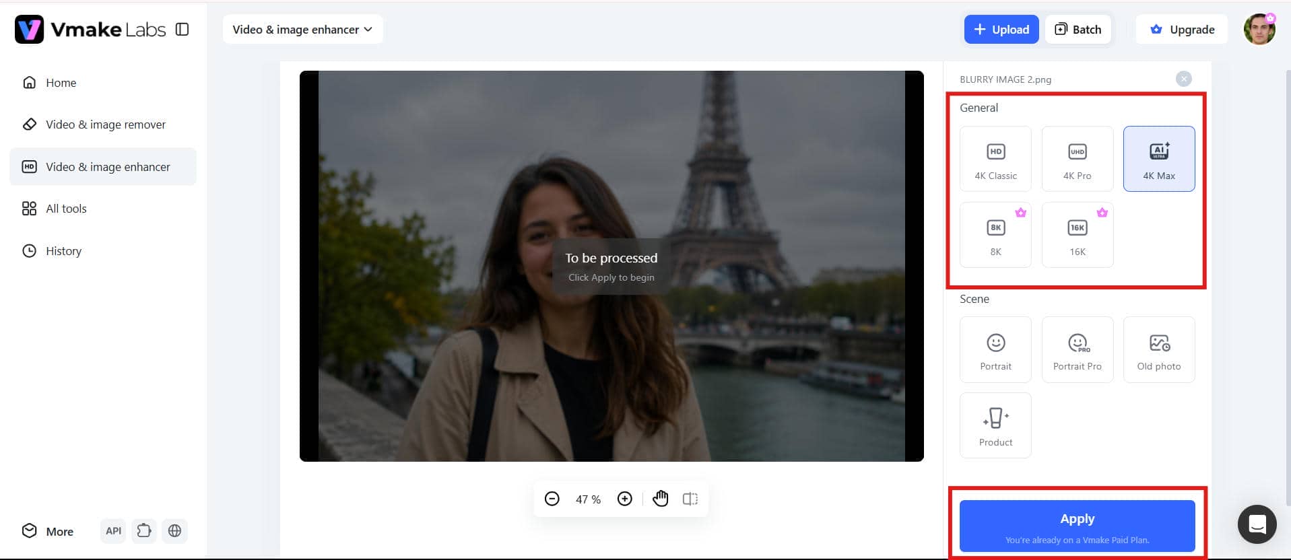
Task: Open All tools page
Action: [x=103, y=209]
